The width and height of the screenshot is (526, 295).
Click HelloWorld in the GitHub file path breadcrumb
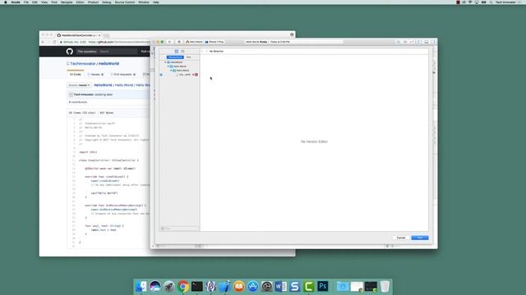tap(103, 85)
